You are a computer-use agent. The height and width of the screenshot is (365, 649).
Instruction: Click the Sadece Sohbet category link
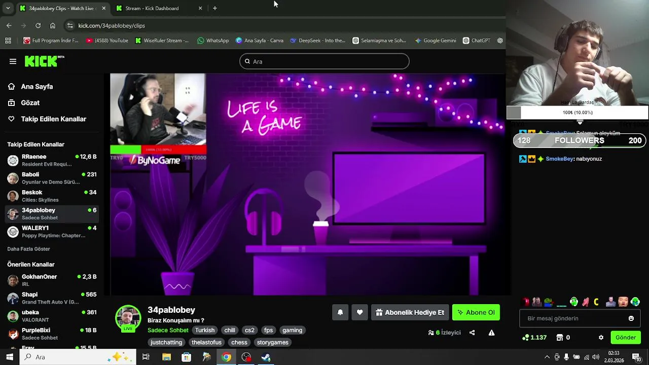pos(168,330)
